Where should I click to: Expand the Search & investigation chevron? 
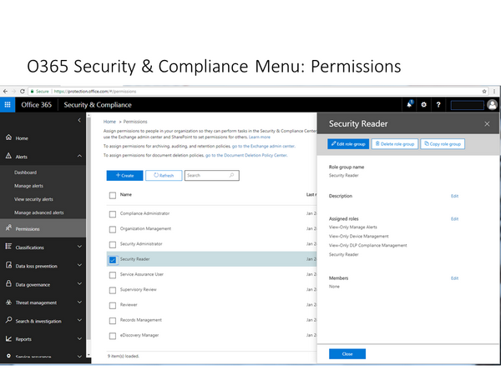tap(79, 320)
